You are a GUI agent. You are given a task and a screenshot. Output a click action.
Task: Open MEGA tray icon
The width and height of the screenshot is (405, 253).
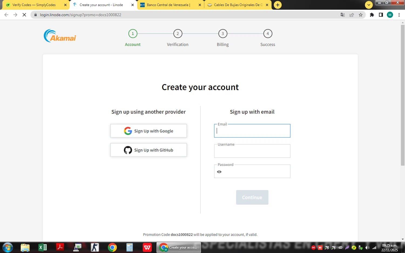pyautogui.click(x=313, y=248)
